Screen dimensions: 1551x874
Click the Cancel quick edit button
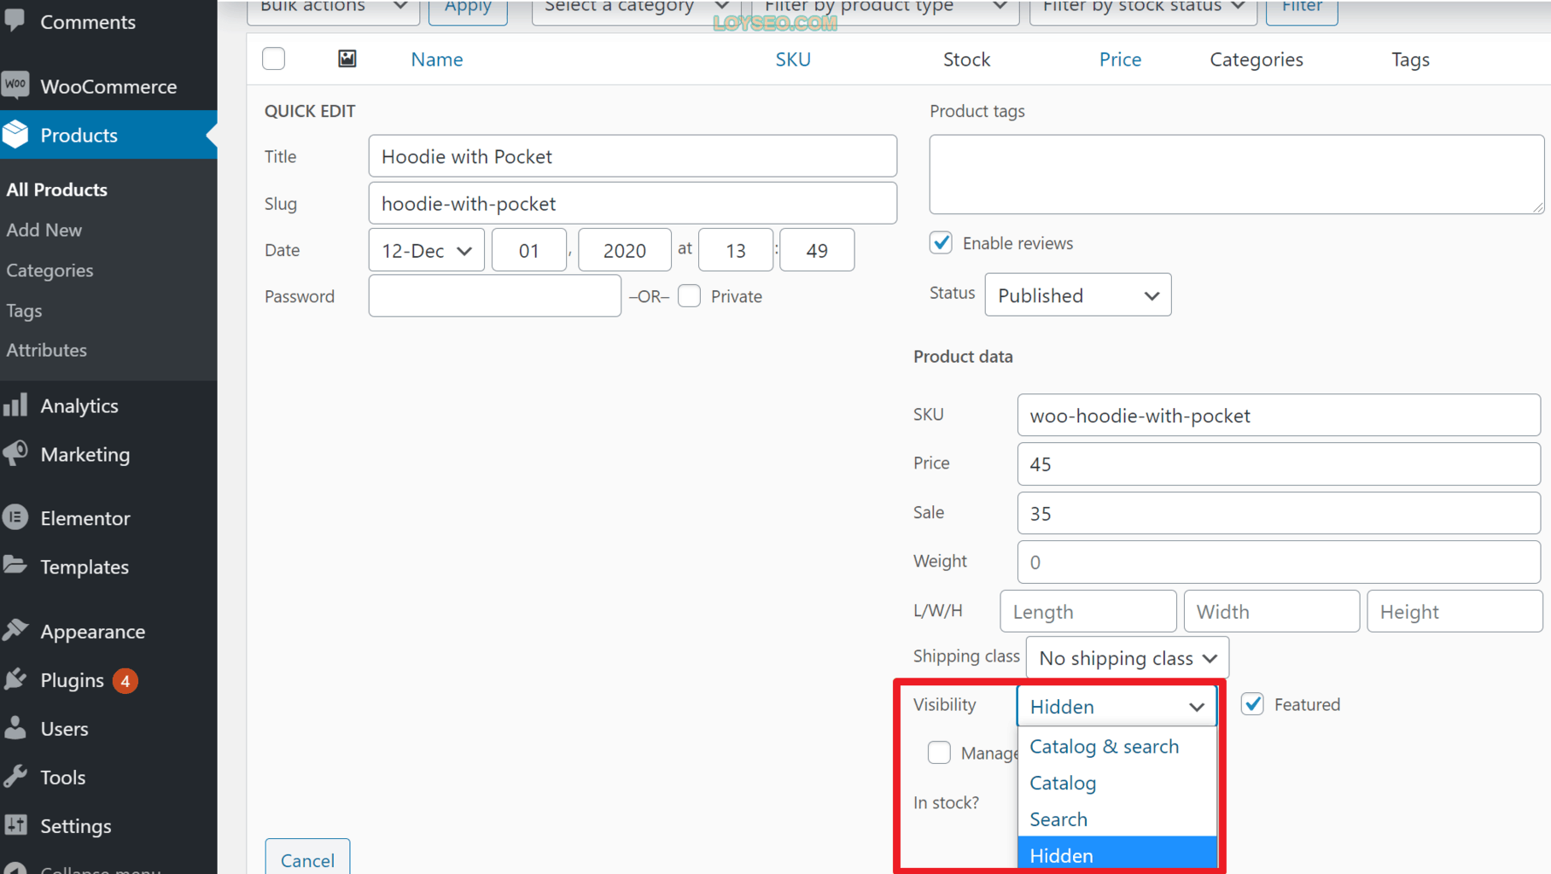tap(307, 858)
